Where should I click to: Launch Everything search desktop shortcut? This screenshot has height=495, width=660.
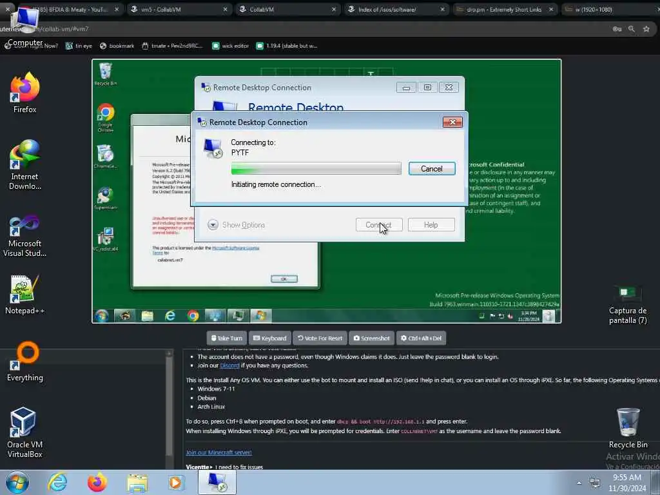pos(25,361)
